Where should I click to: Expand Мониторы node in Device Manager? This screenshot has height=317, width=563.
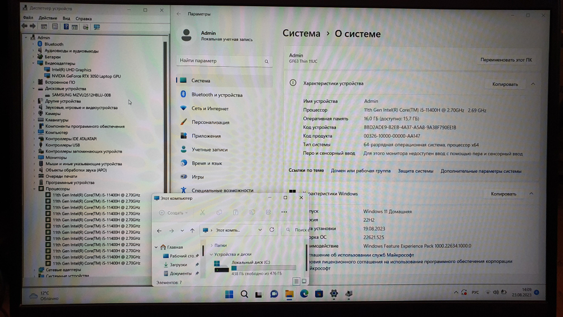pyautogui.click(x=34, y=157)
